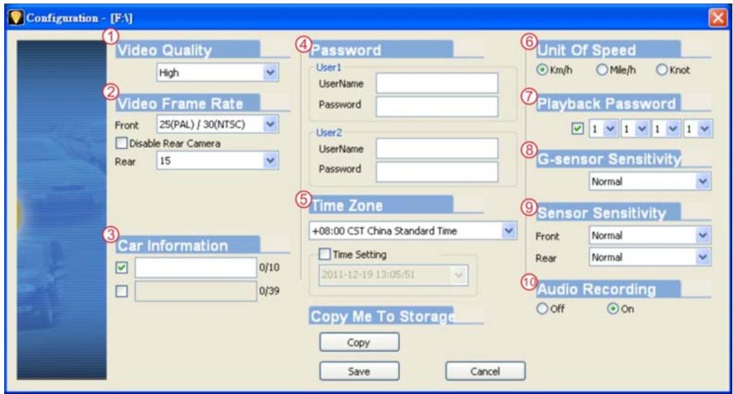Viewport: 733px width, 394px height.
Task: Click the Configuration title bar app icon
Action: click(x=15, y=18)
